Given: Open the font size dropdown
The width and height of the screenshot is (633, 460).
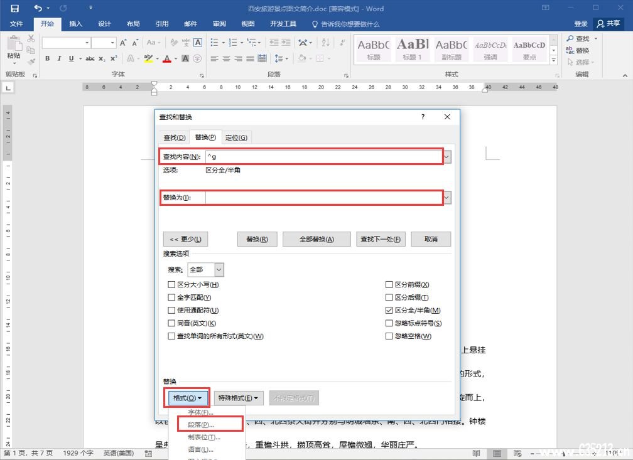Looking at the screenshot, I should tap(112, 43).
